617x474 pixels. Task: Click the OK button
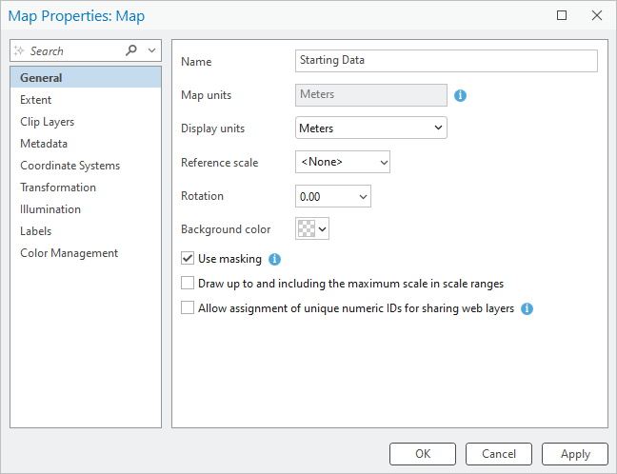click(x=423, y=454)
